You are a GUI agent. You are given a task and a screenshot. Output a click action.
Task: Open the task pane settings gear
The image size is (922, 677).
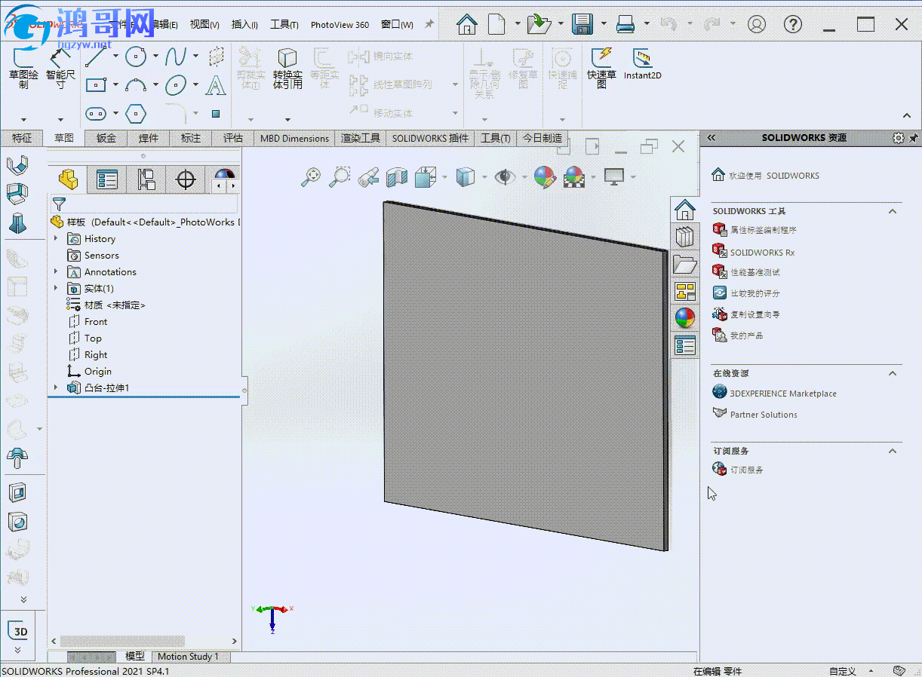(898, 138)
